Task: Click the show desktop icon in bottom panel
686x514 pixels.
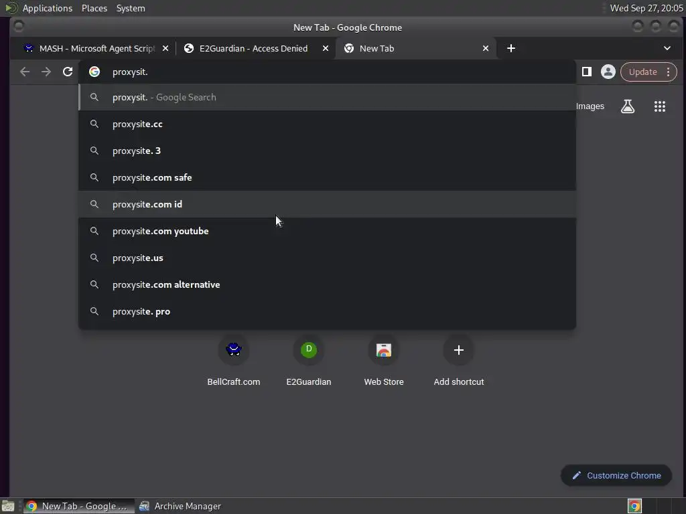Action: tap(8, 506)
